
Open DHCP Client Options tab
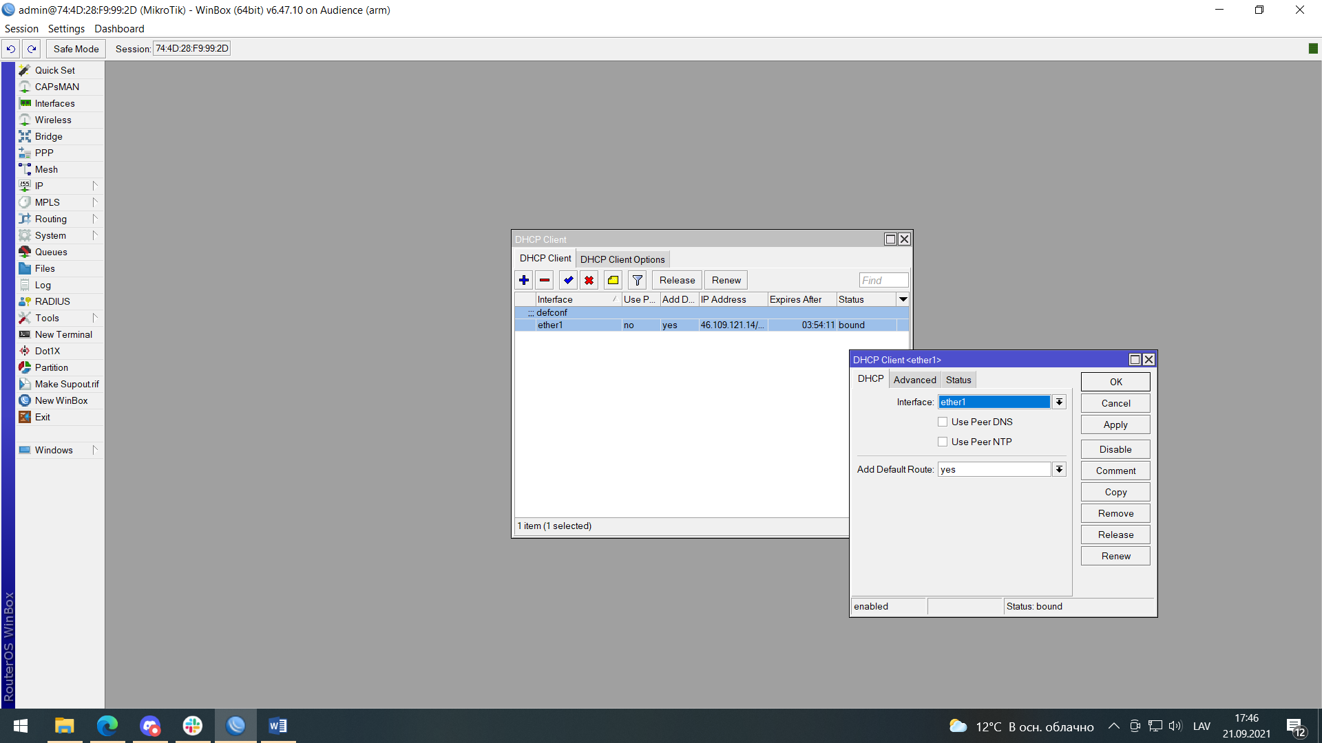click(x=622, y=259)
